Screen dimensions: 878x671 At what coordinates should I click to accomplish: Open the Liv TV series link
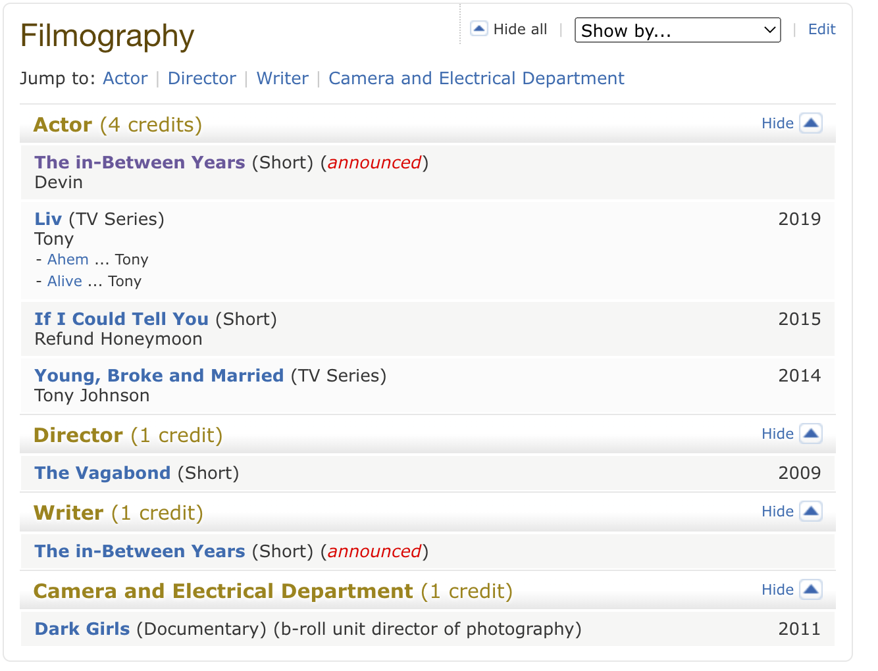[x=48, y=219]
